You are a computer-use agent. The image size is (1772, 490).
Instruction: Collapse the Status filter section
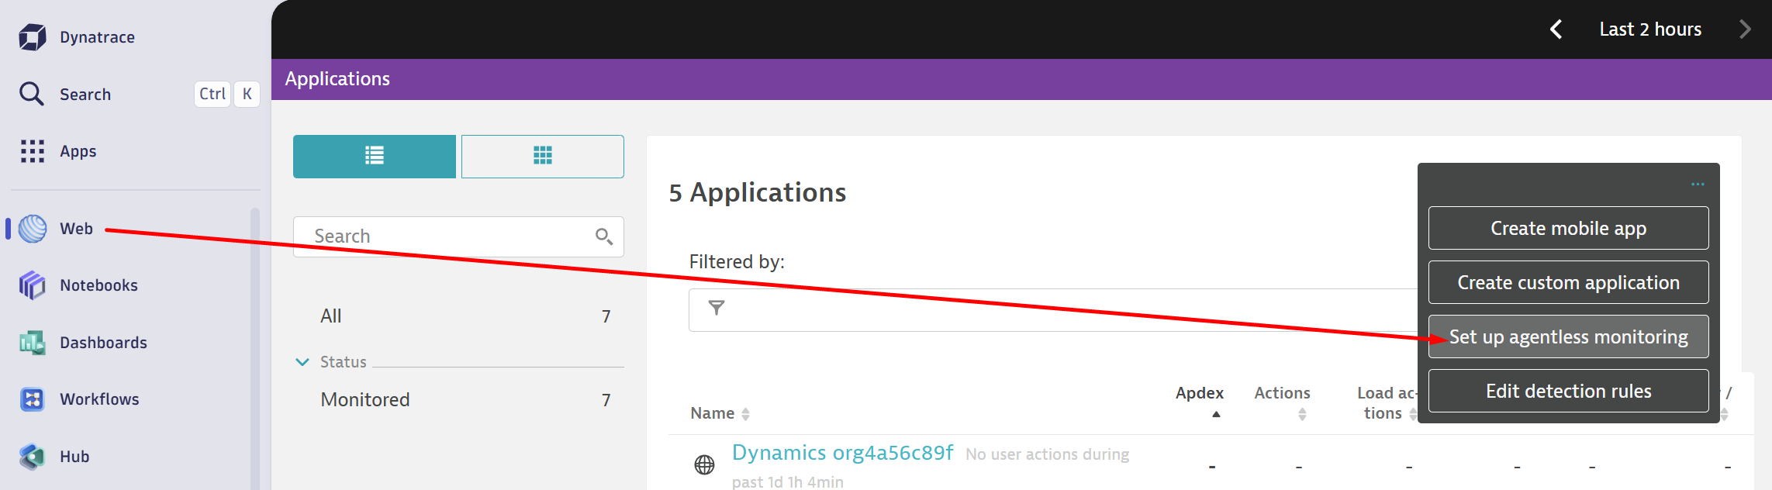click(302, 362)
